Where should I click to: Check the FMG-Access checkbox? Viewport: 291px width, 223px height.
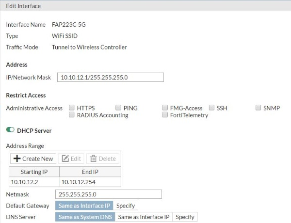pos(165,108)
